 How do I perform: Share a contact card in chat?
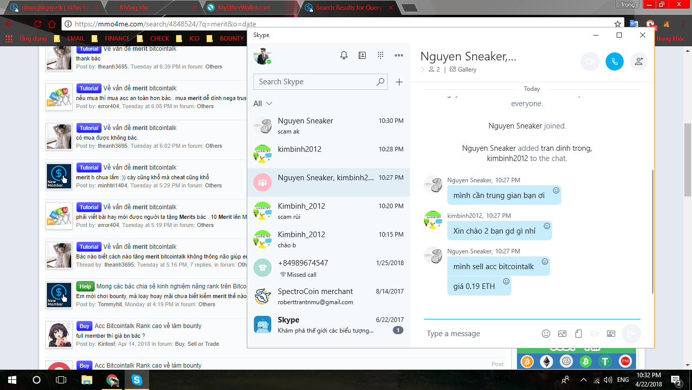611,334
